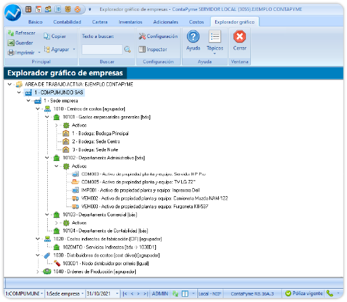Screen dimensions: 347x302
Task: Collapse the 1 - COMPUMUNDO SAS node
Action: [19, 93]
